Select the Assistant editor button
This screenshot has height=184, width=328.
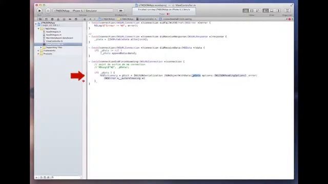(x=252, y=11)
